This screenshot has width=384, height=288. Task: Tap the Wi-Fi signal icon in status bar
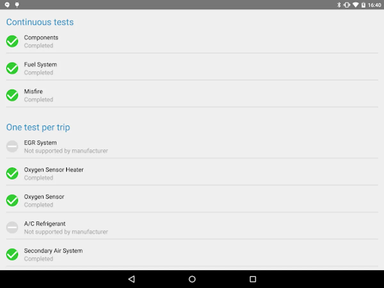356,5
